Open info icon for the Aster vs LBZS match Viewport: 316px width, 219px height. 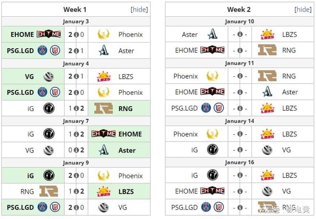pos(240,34)
